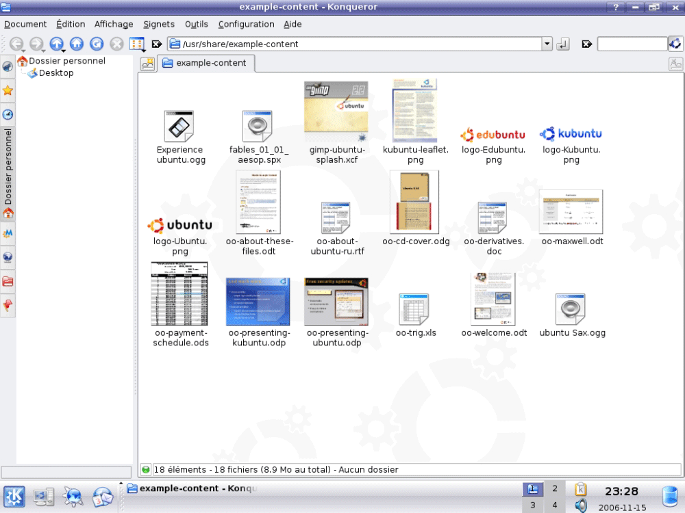The height and width of the screenshot is (513, 685).
Task: Open the Affichage menu
Action: point(114,25)
